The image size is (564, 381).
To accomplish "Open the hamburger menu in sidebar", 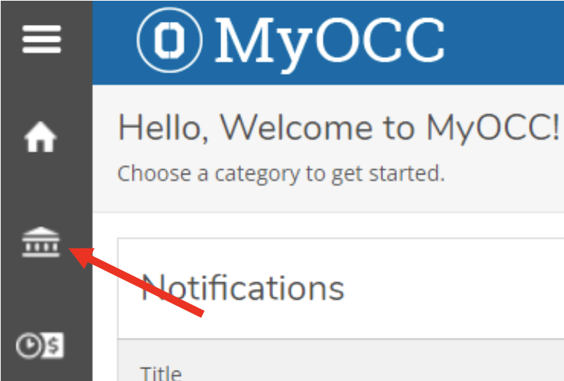I will (x=42, y=38).
